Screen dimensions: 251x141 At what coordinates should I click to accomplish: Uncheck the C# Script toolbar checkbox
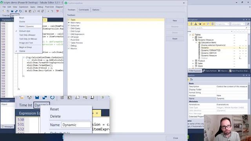pyautogui.click(x=69, y=37)
